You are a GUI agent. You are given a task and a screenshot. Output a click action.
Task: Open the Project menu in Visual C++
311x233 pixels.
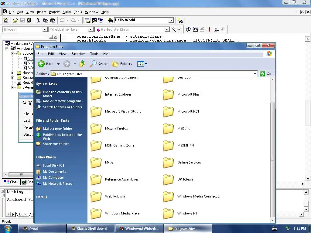[54, 12]
